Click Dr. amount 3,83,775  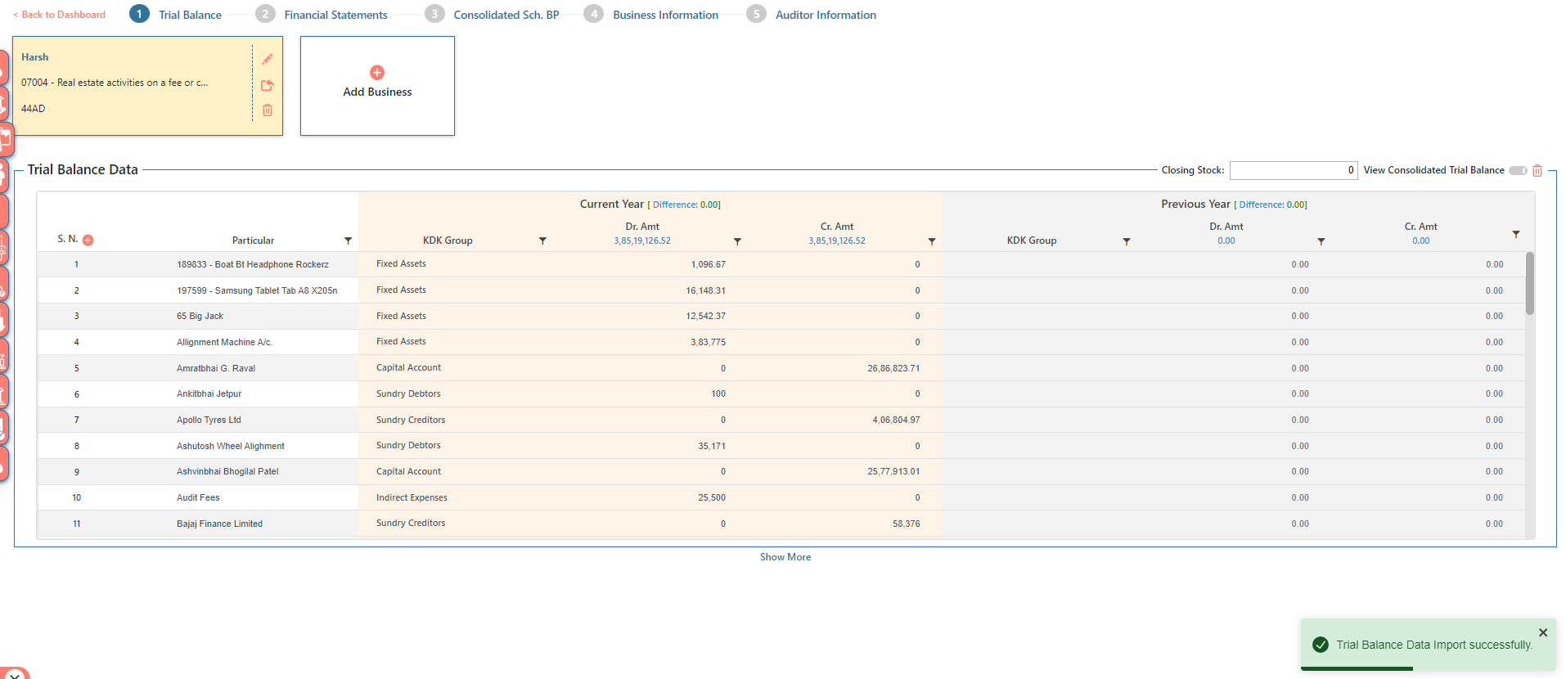pos(708,342)
